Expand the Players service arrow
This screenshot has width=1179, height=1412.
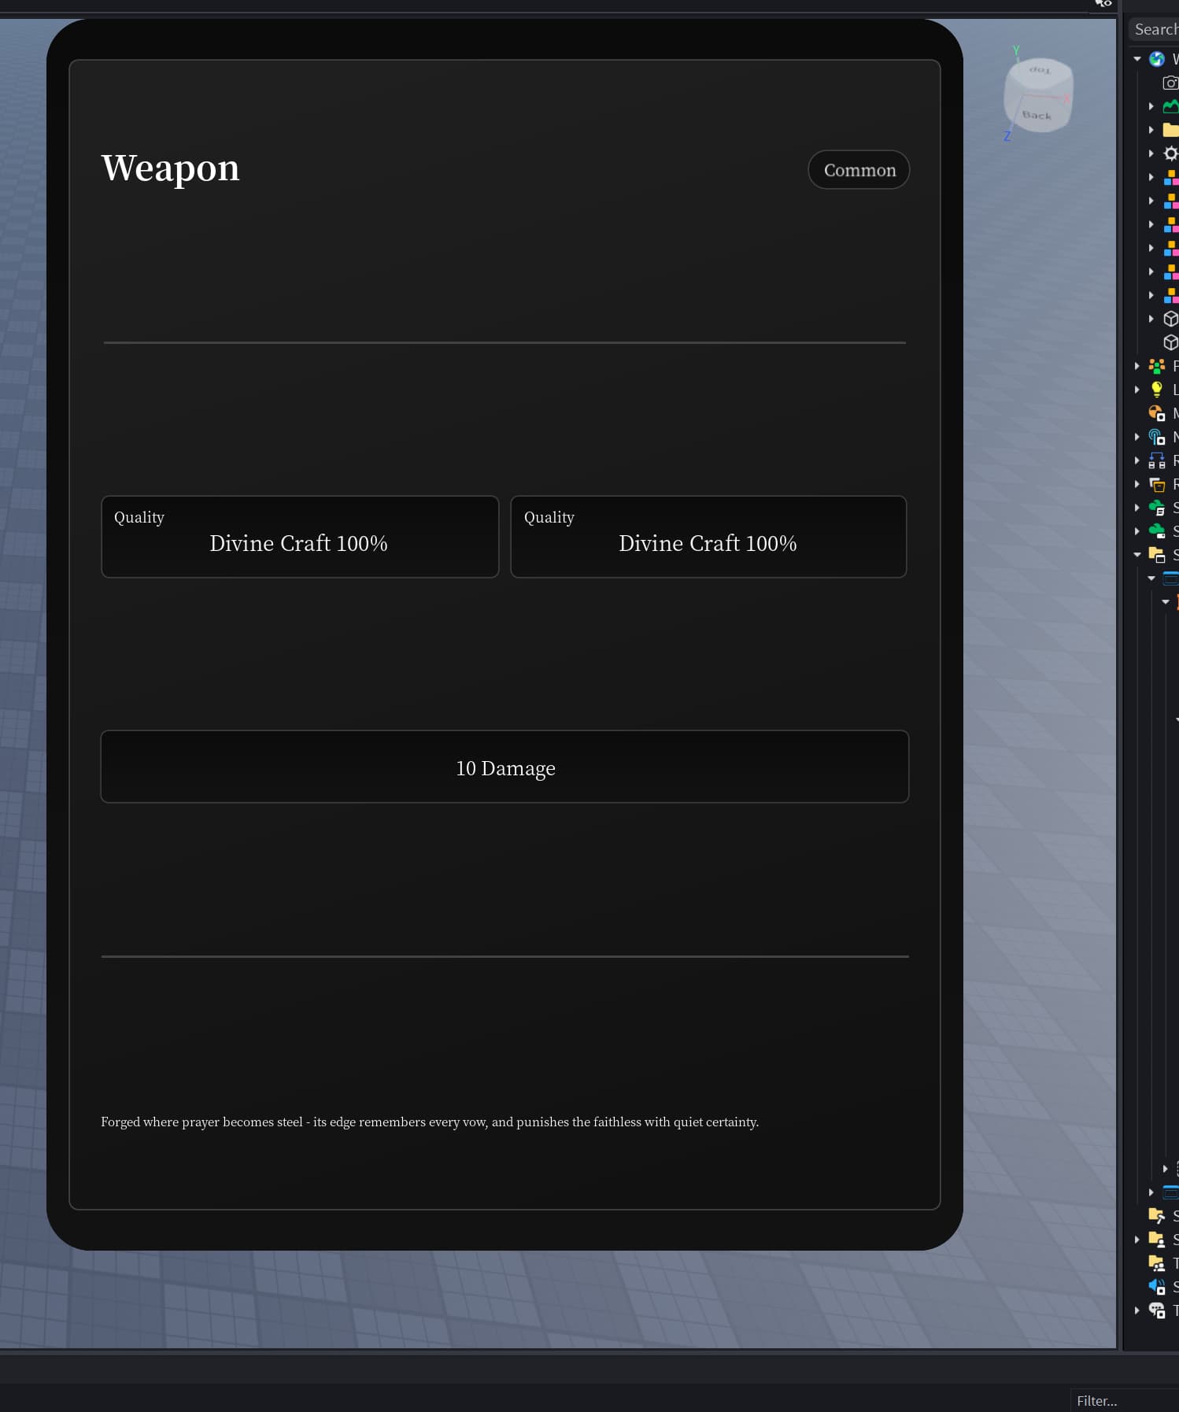(1136, 366)
